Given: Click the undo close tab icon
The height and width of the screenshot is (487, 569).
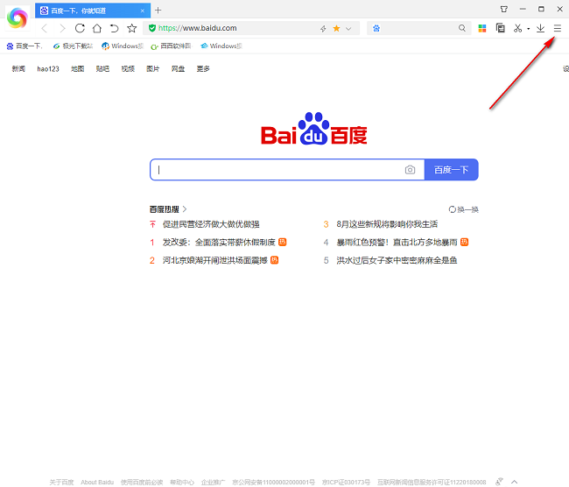Looking at the screenshot, I should [115, 28].
